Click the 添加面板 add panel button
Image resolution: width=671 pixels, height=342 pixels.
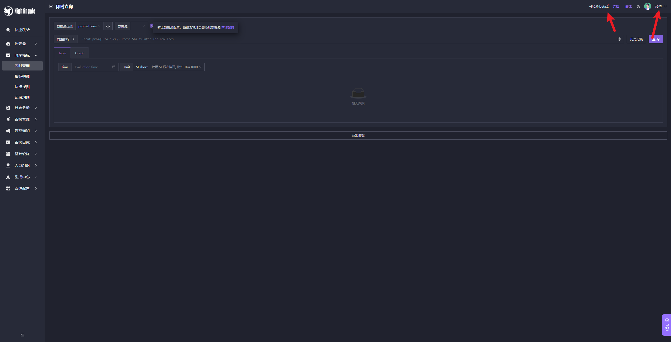point(358,135)
